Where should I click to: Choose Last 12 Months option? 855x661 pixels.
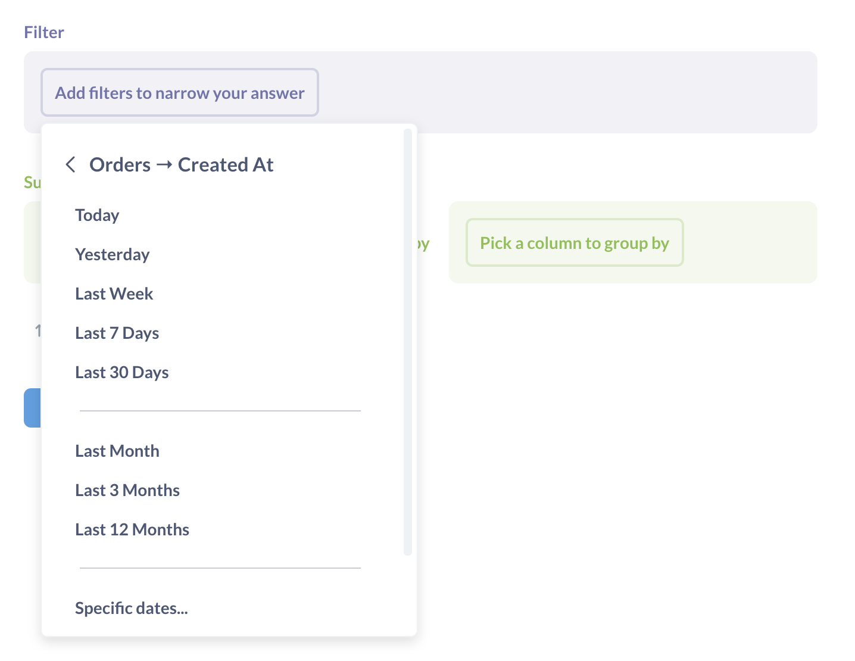pos(132,529)
